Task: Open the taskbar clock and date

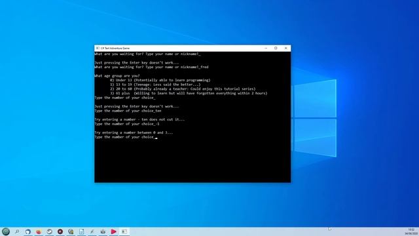Action: coord(411,231)
